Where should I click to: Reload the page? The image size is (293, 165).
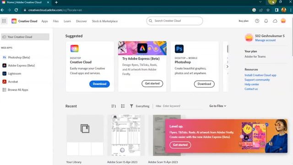pyautogui.click(x=16, y=10)
